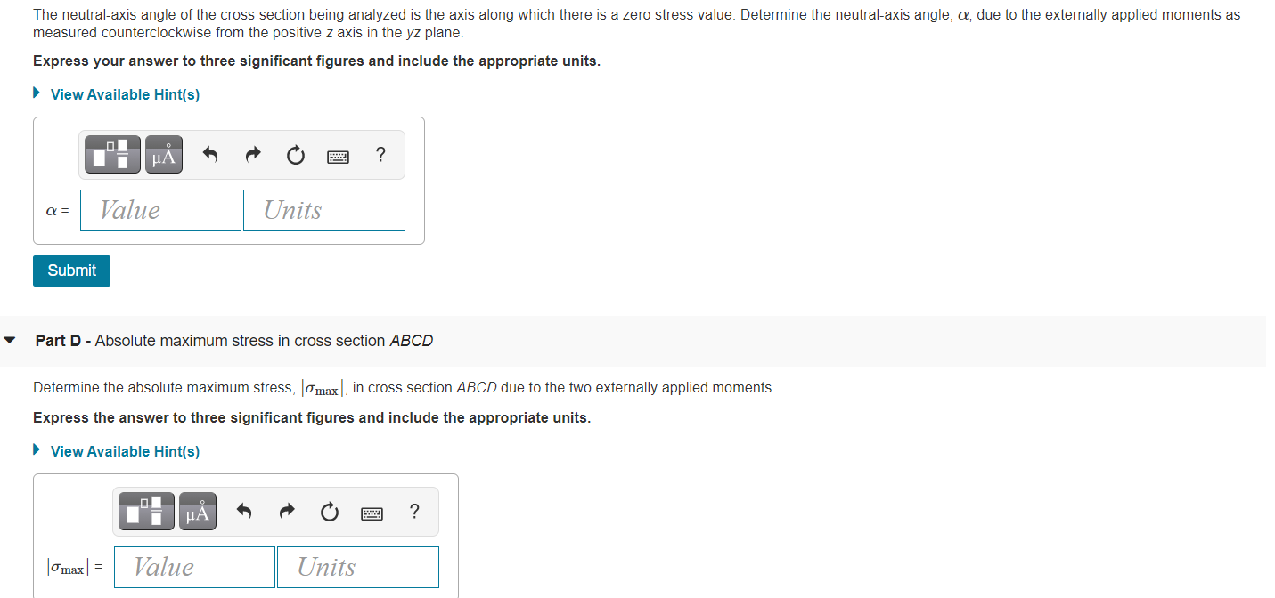The height and width of the screenshot is (598, 1275).
Task: Open keyboard shortcuts icon in alpha toolbar
Action: (338, 155)
